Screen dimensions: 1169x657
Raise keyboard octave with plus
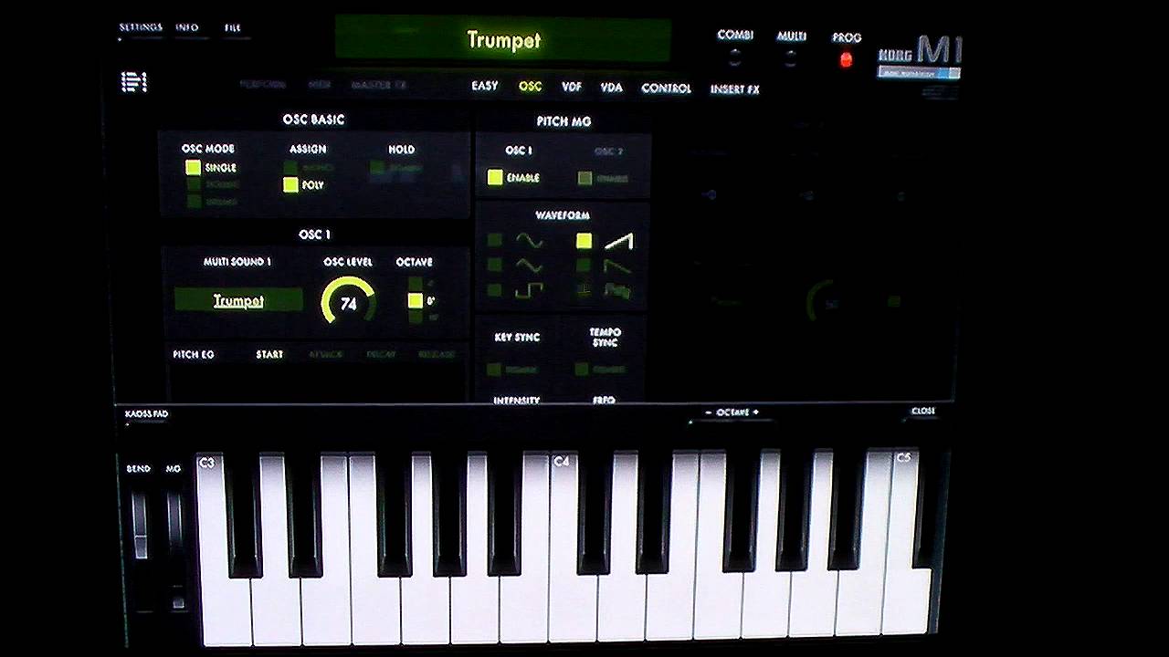[x=756, y=412]
